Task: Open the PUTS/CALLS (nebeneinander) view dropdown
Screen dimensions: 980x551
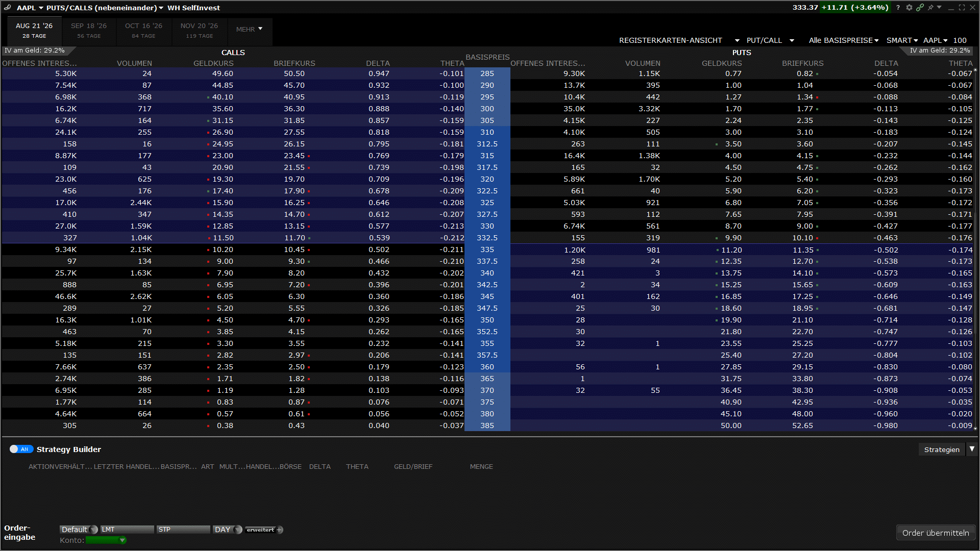Action: coord(105,8)
